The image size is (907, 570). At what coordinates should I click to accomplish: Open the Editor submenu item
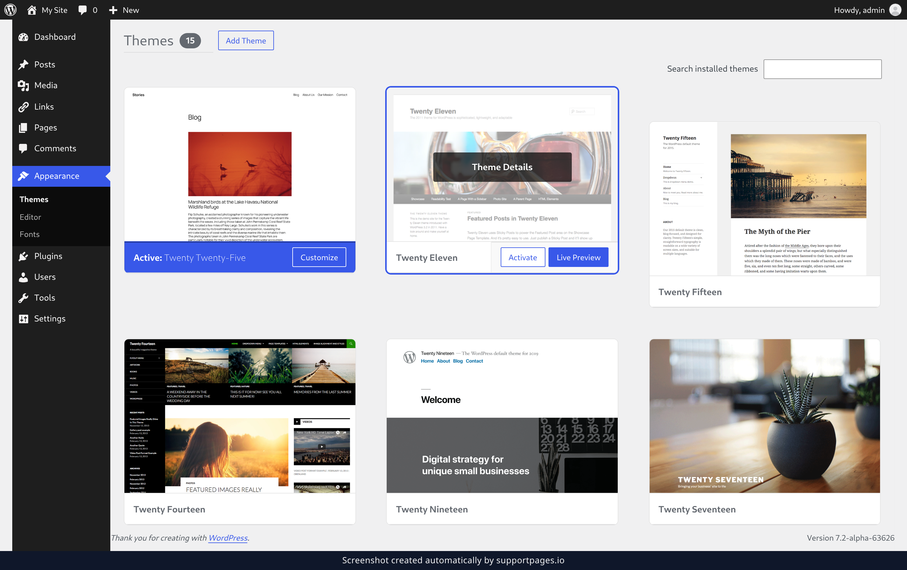[x=30, y=217]
